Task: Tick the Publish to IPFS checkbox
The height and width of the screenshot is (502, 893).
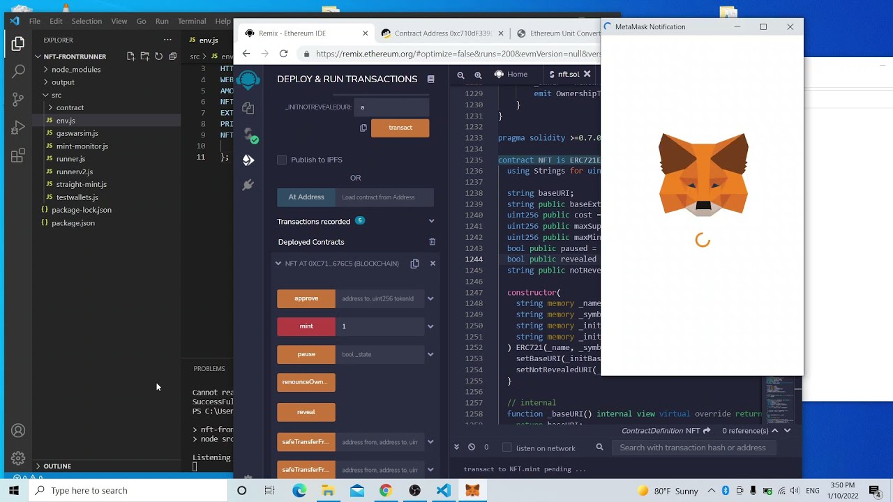Action: 282,160
